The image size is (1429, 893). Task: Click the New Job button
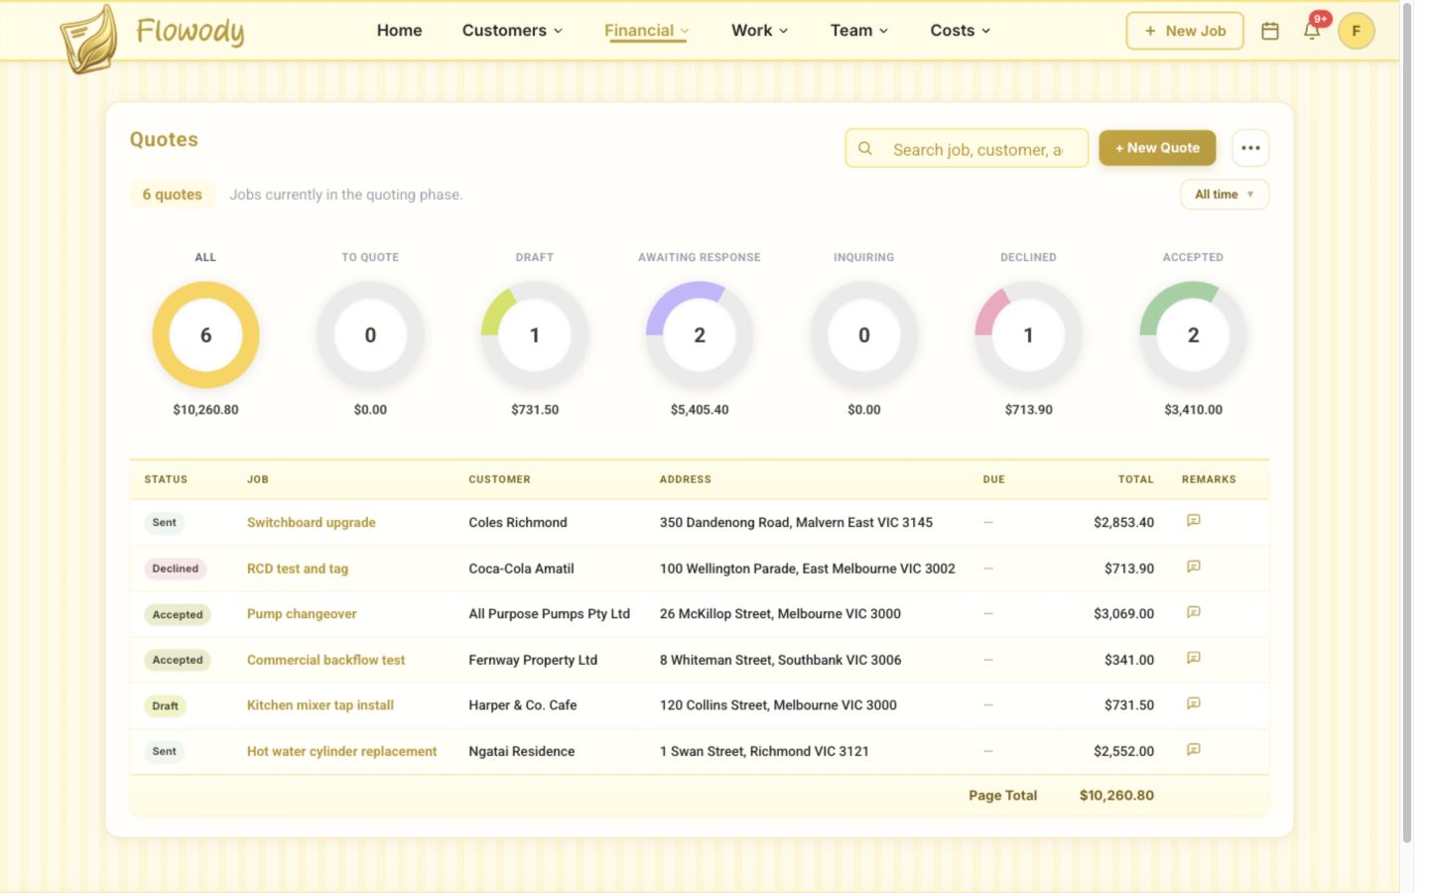[x=1185, y=31]
